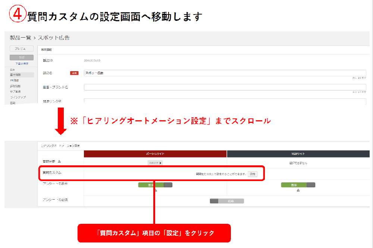Click the プレビュー button
Viewport: 373px width, 248px height.
coord(22,48)
